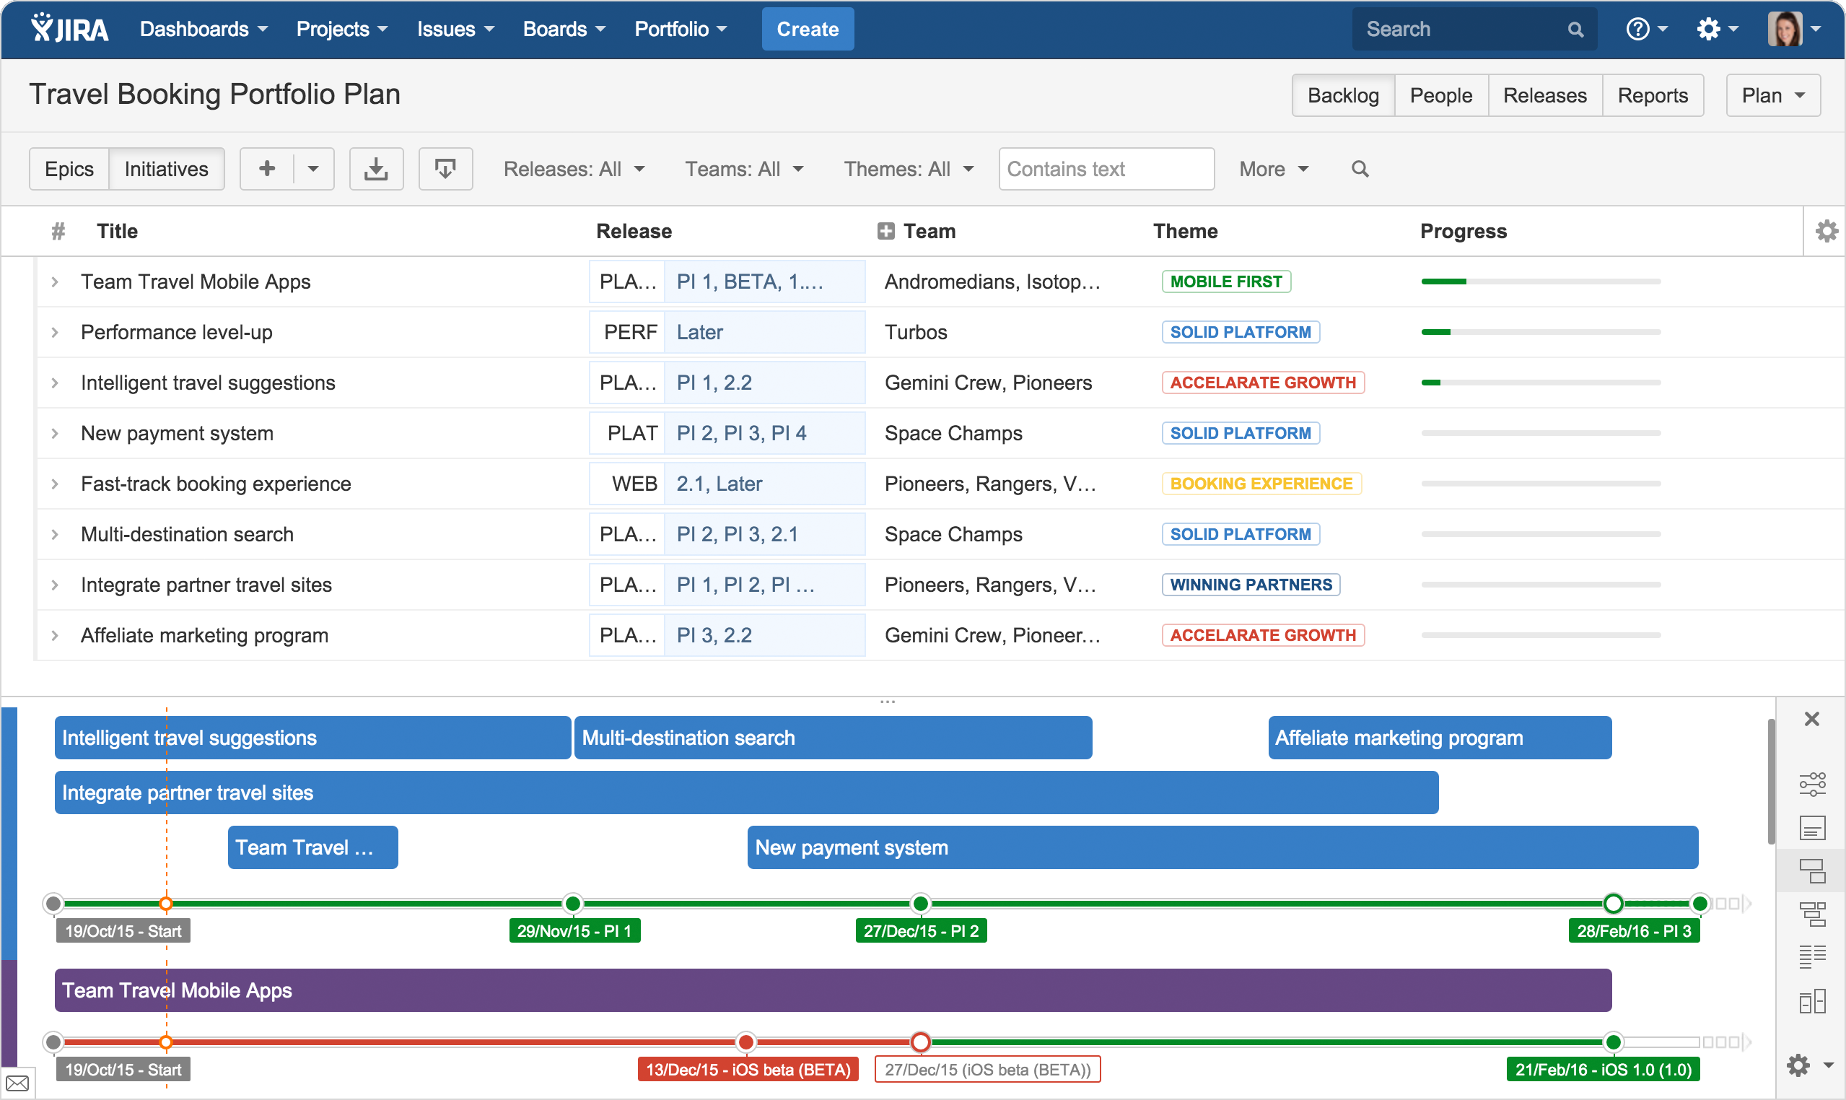Click the 29/Nov/15 - PI 1 release marker
This screenshot has width=1846, height=1100.
point(574,931)
